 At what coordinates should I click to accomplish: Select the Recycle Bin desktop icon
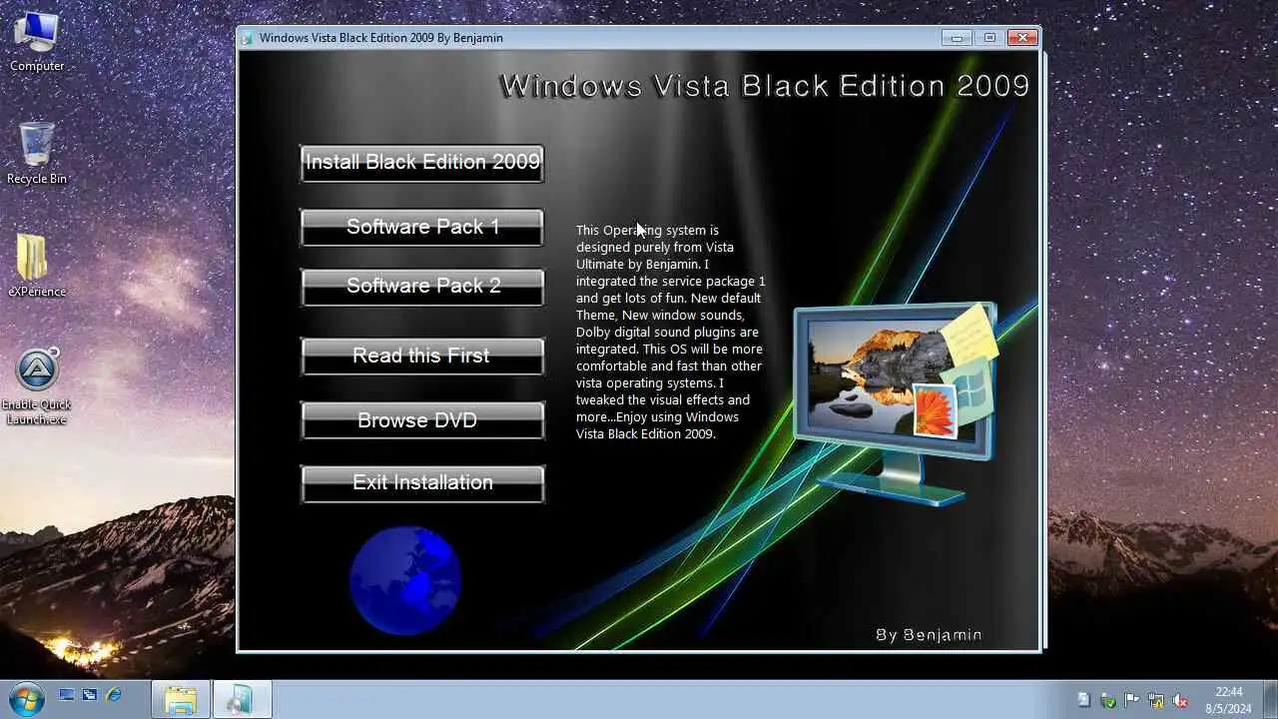(37, 153)
